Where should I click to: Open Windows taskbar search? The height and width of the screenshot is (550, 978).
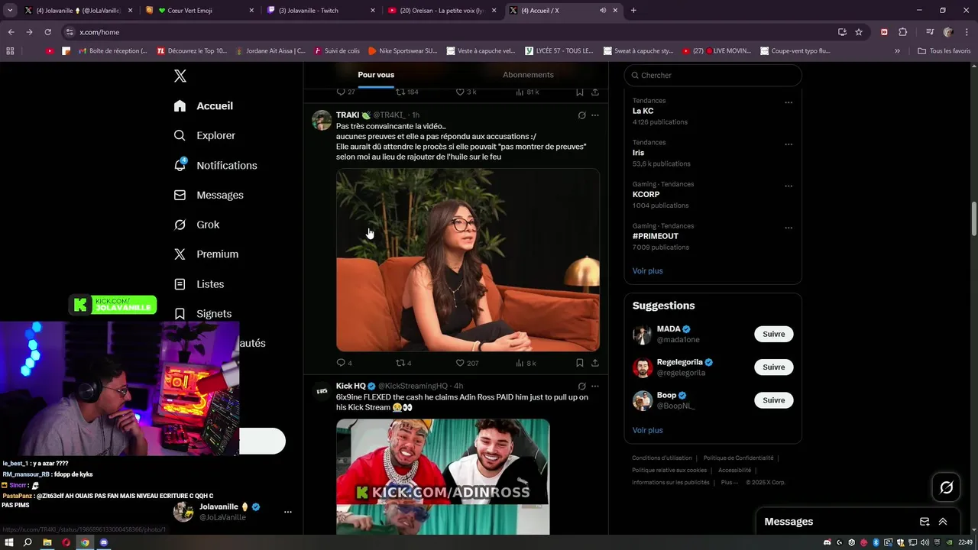tap(28, 542)
